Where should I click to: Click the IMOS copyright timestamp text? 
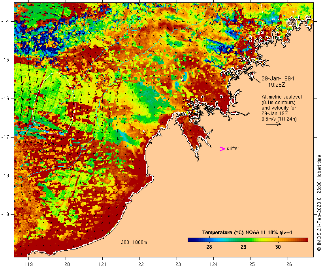pos(319,203)
